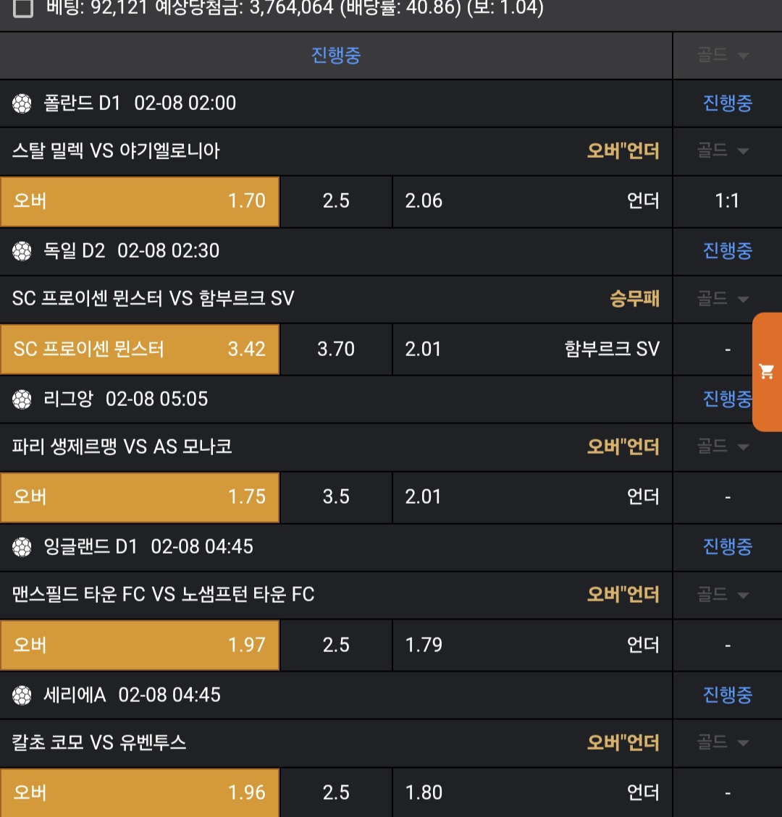Click the soccer ball icon beside 독일 D2
Screen dimensions: 782x817
pyautogui.click(x=22, y=251)
